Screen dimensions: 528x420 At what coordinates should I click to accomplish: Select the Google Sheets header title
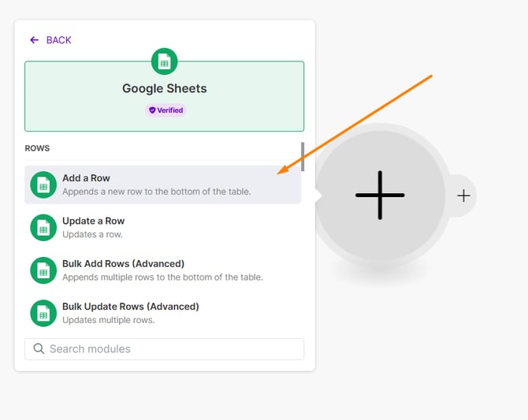pos(164,88)
